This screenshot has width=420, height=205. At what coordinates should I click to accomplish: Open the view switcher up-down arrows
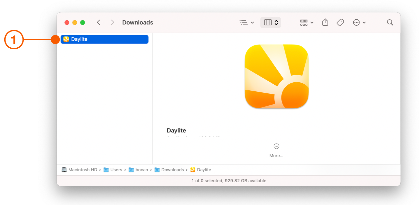(276, 22)
